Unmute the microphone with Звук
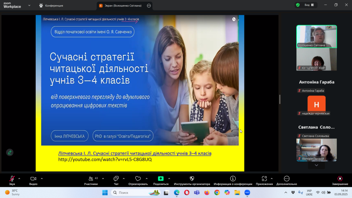The width and height of the screenshot is (352, 198). click(x=12, y=179)
